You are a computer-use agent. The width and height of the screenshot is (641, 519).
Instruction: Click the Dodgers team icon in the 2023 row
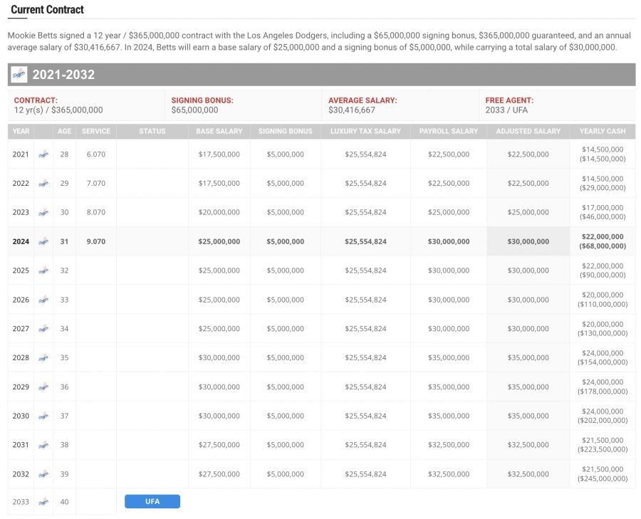43,212
